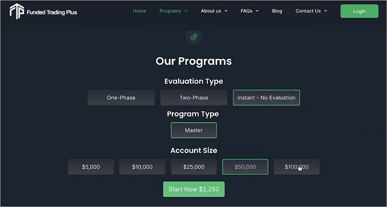The image size is (387, 207).
Task: Select the $100,000 account size
Action: (296, 167)
